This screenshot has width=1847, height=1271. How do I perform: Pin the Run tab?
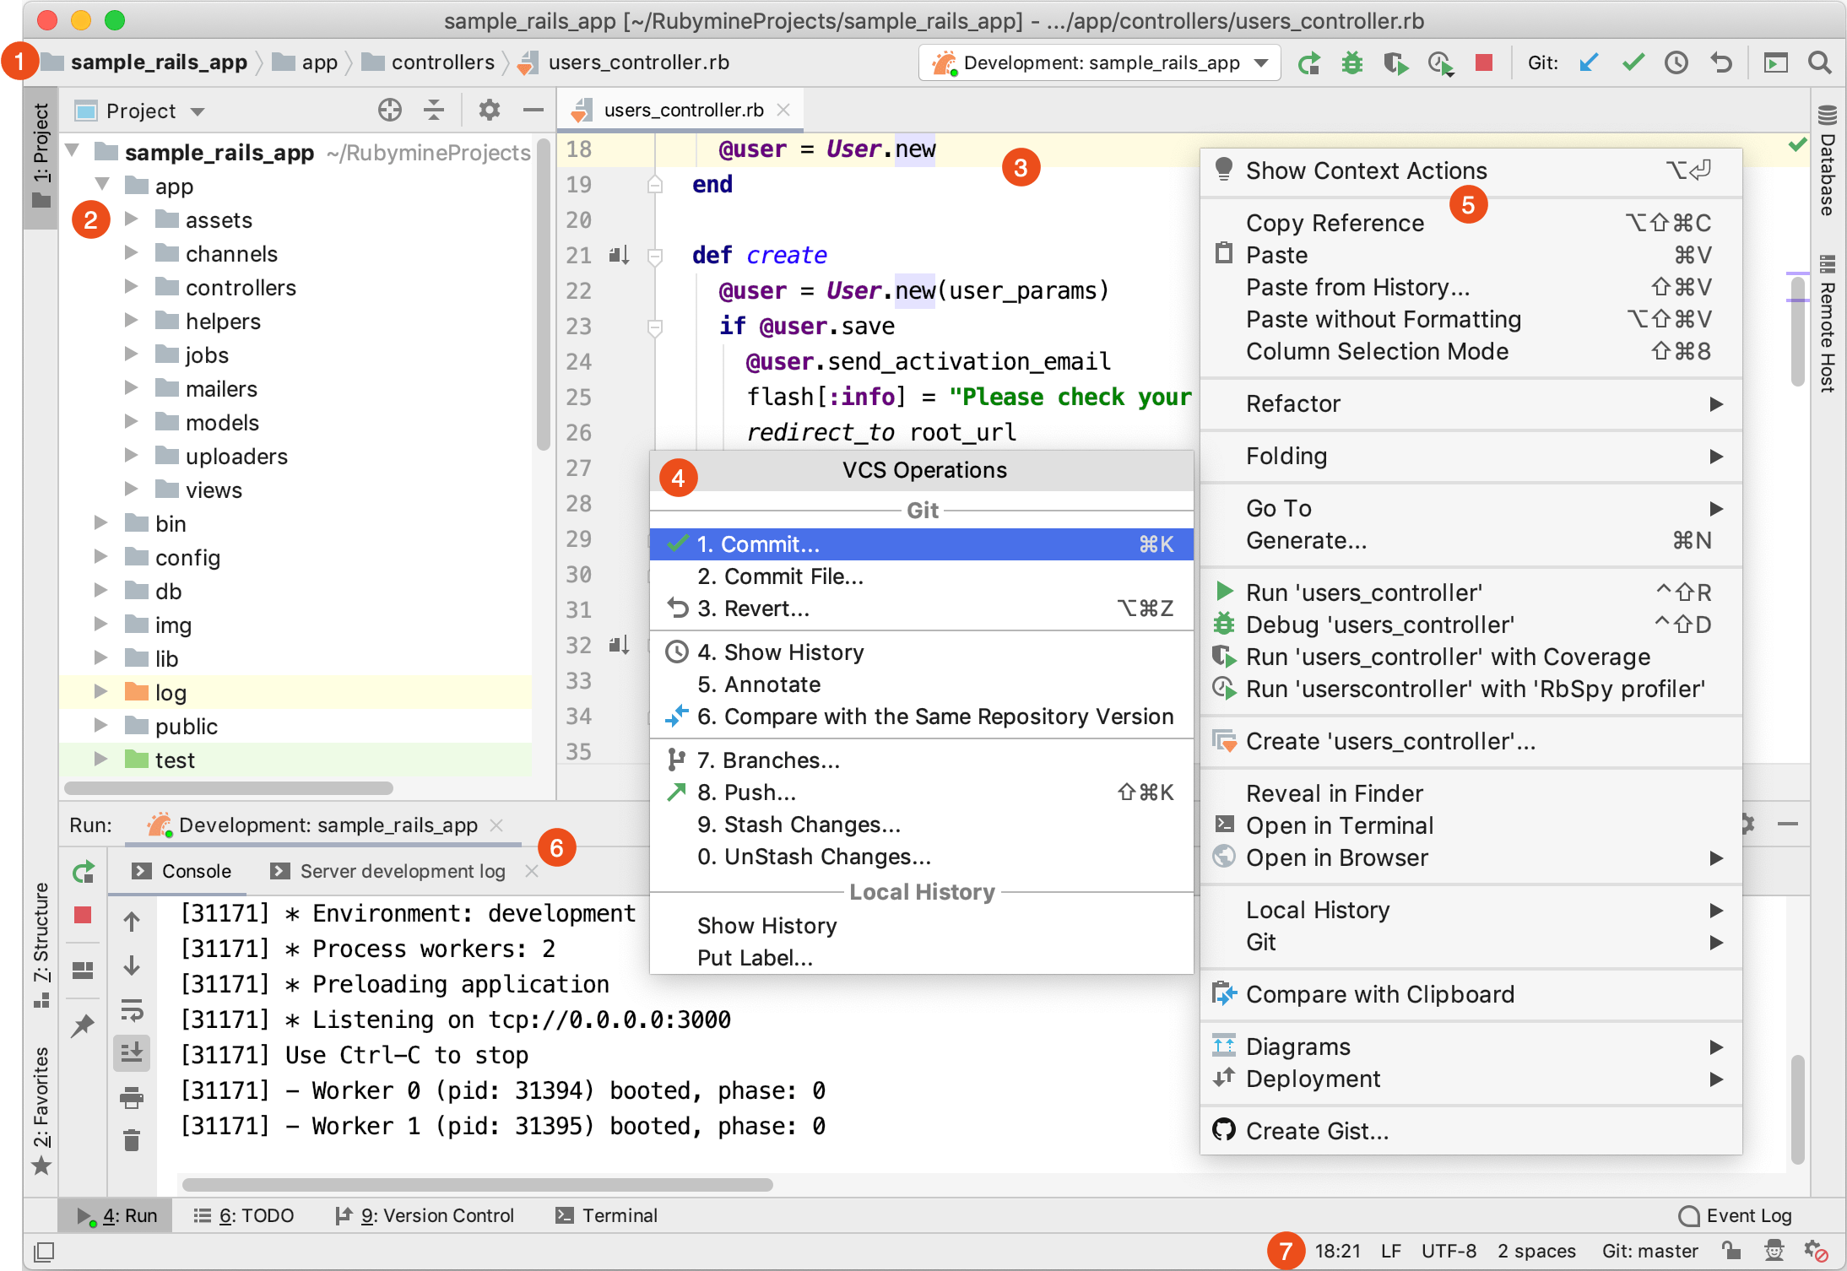pyautogui.click(x=83, y=1025)
